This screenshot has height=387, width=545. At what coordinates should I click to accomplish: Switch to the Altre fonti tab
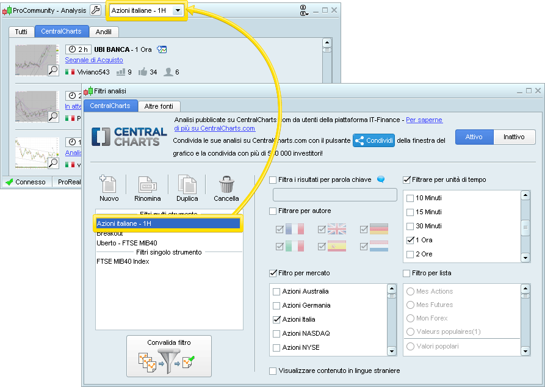[159, 106]
